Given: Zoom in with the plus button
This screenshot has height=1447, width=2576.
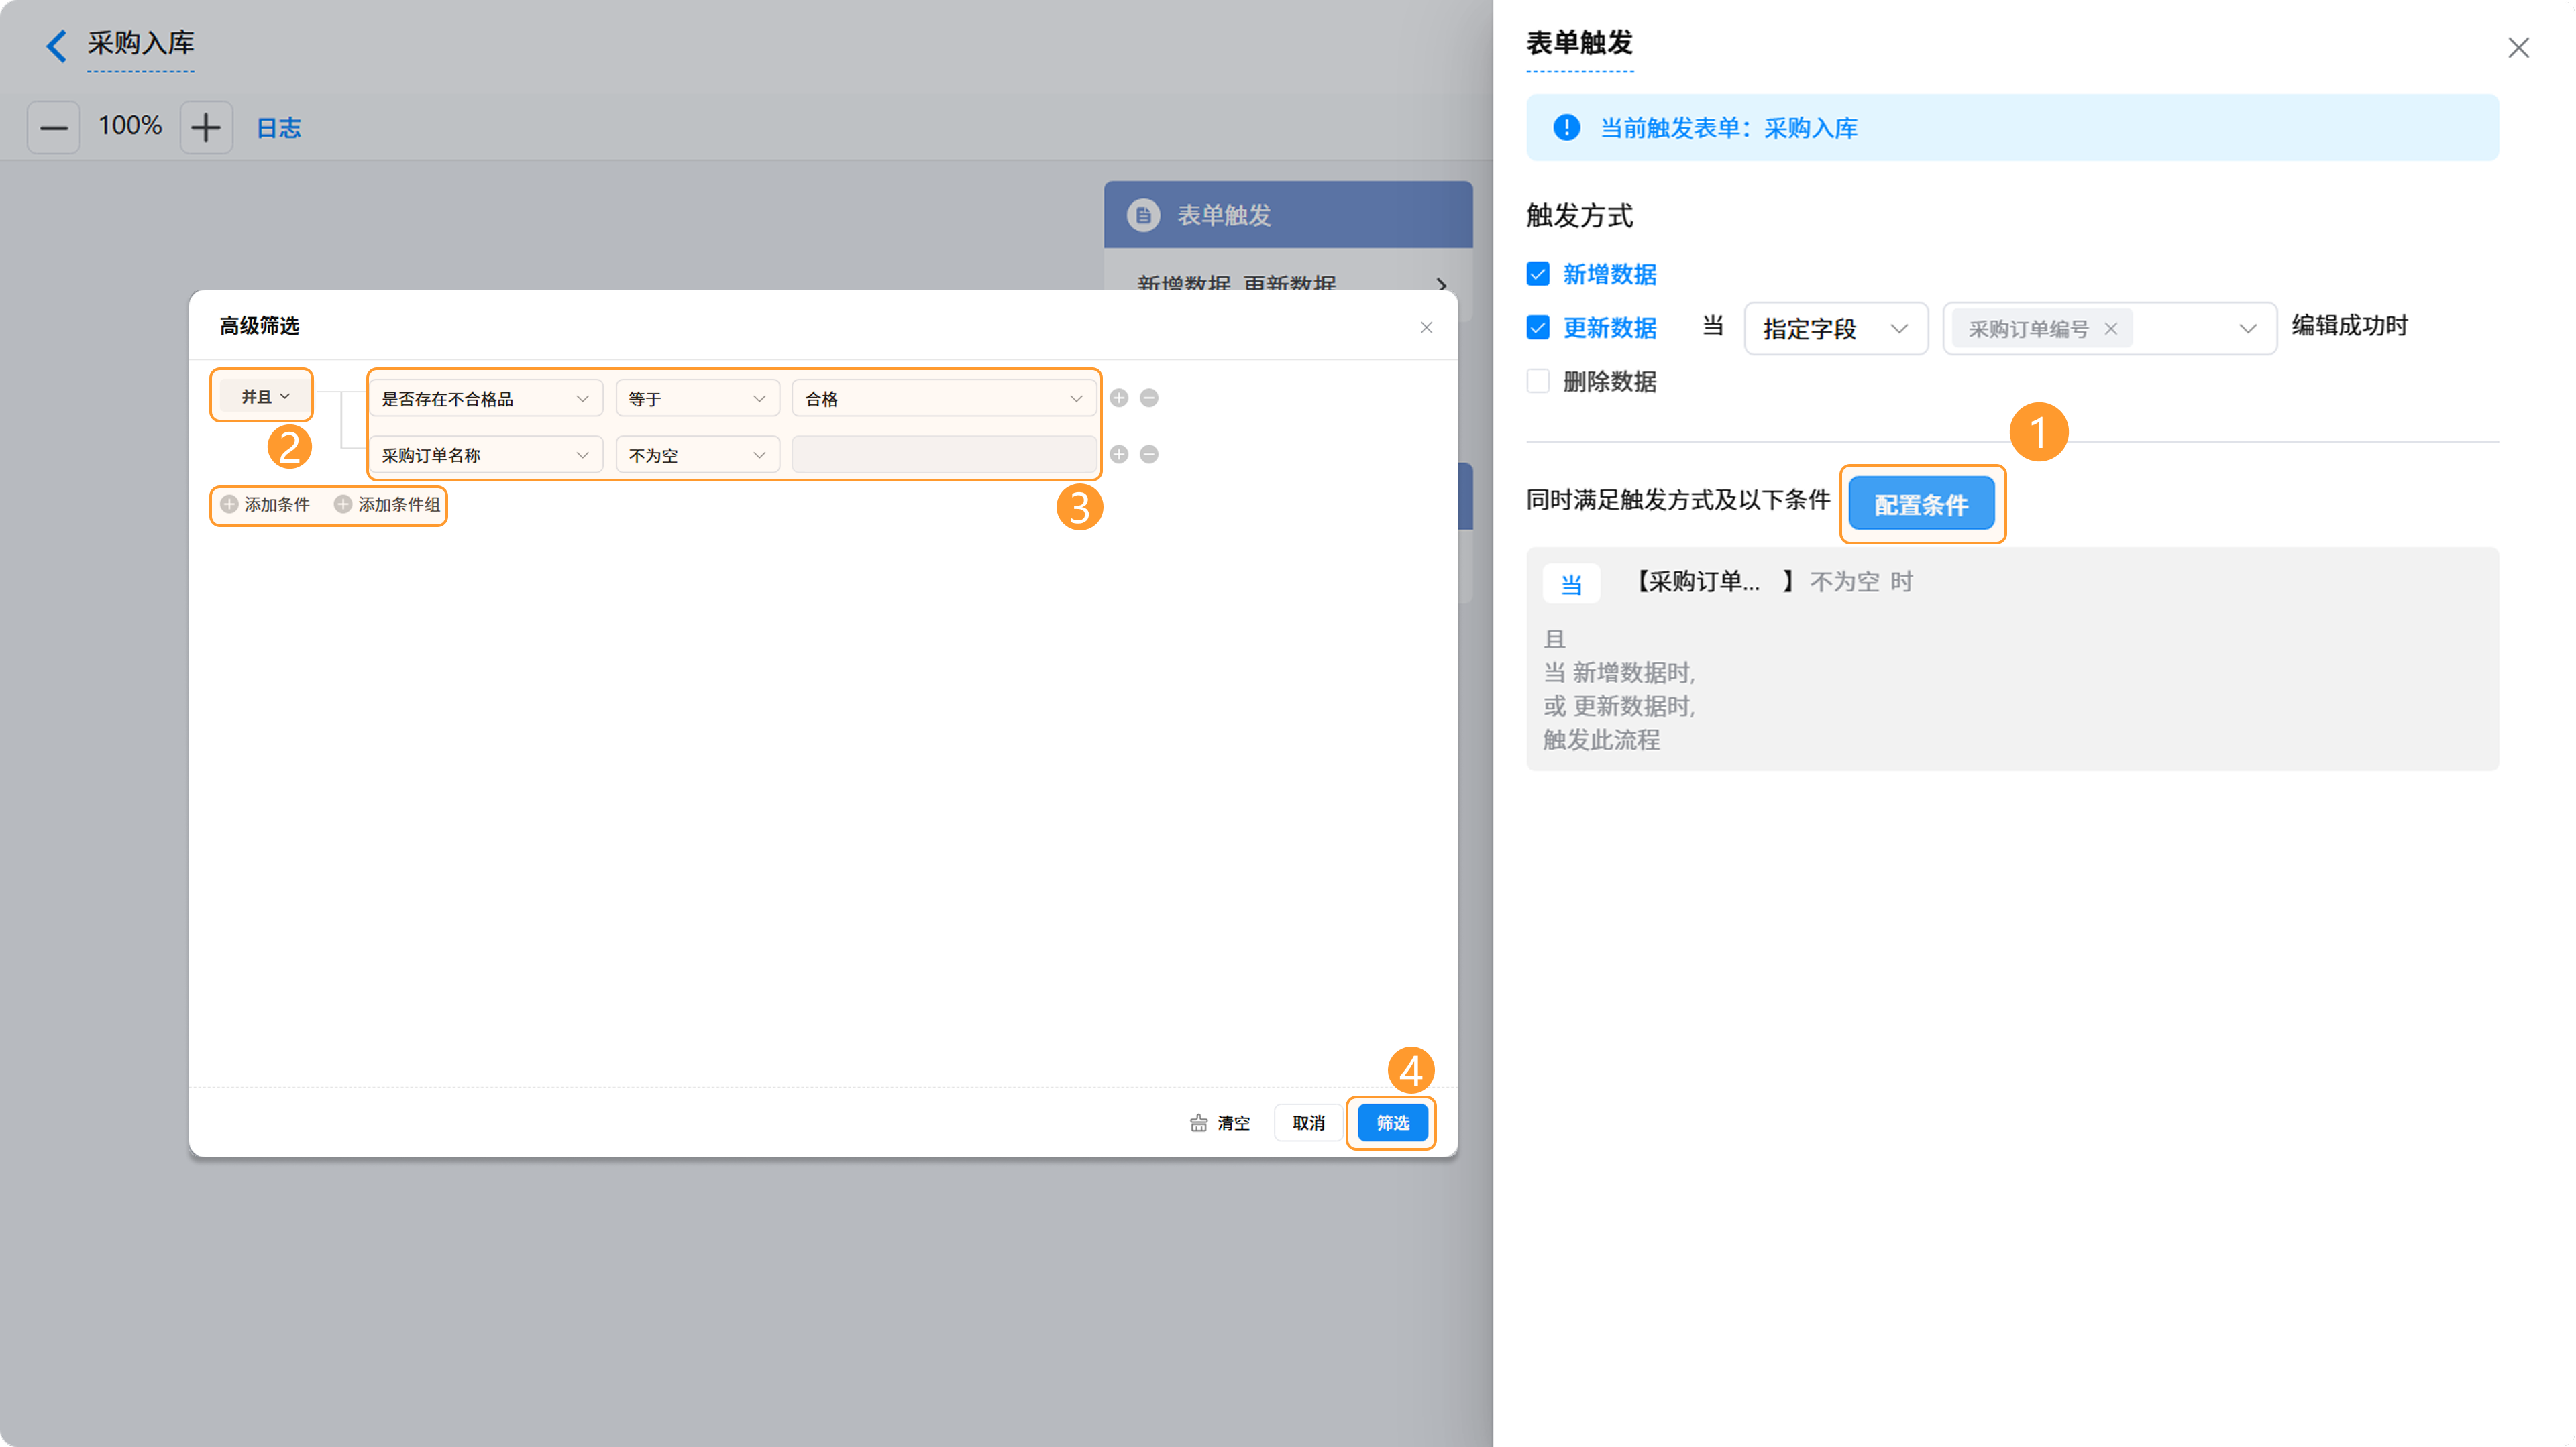Looking at the screenshot, I should (x=206, y=127).
